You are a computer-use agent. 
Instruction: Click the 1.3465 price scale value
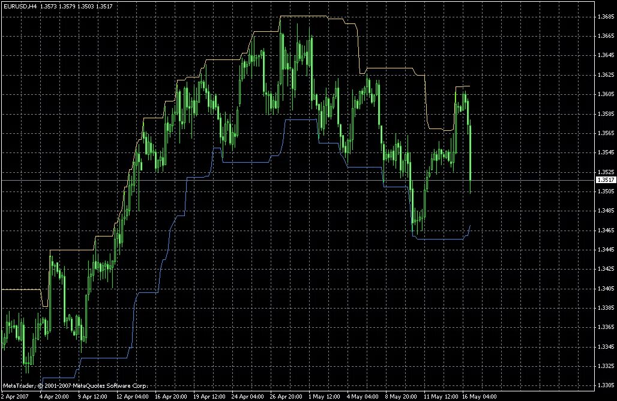click(606, 230)
